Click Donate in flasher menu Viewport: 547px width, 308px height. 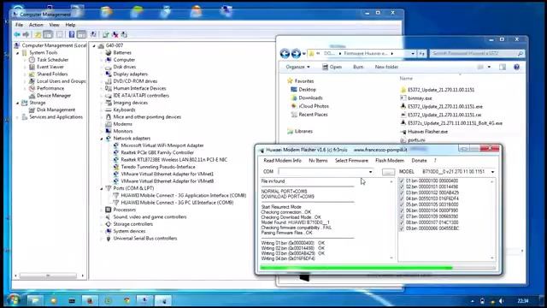coord(419,160)
